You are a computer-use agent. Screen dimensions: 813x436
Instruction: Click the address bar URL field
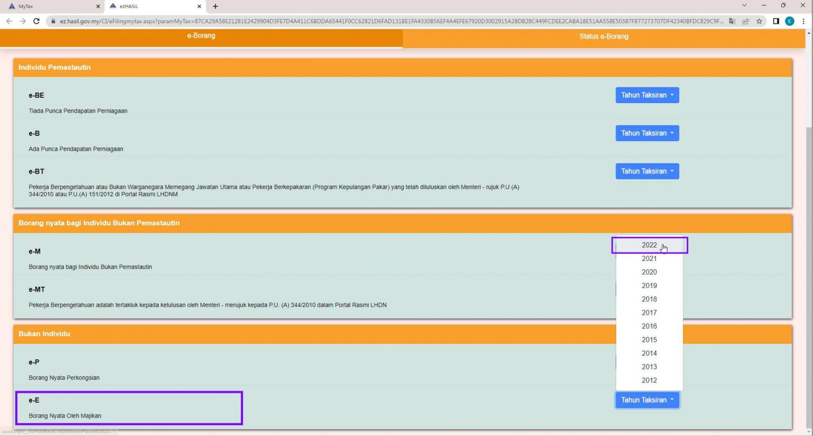371,21
